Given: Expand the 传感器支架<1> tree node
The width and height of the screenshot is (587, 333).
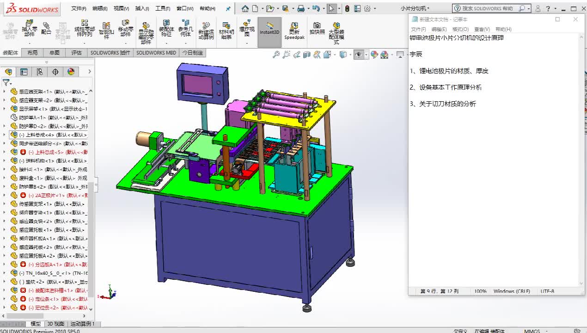Looking at the screenshot, I should [5, 204].
